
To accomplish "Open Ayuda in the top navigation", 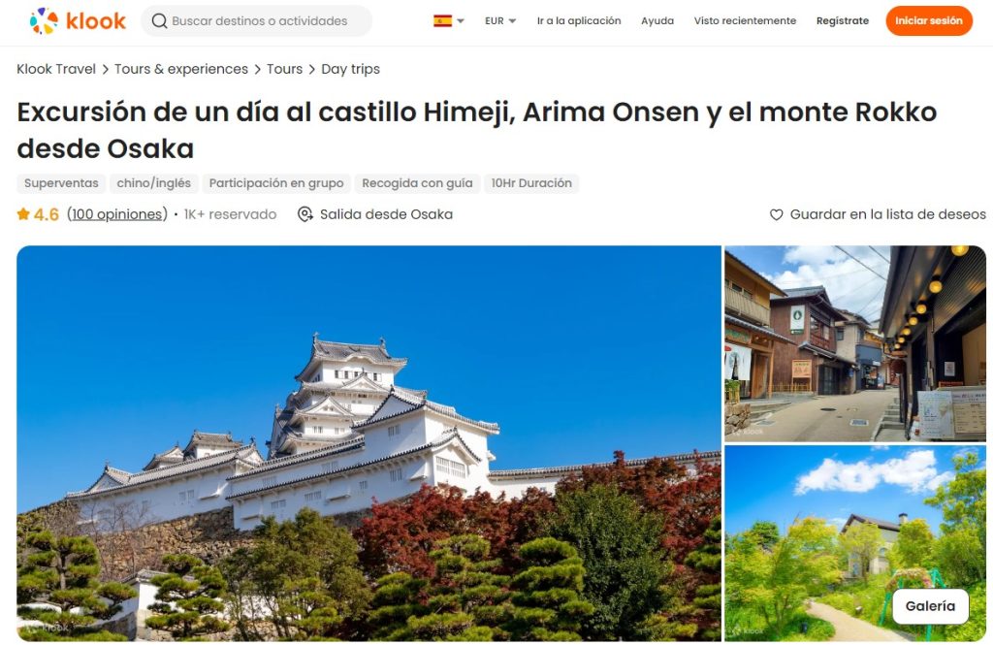I will (x=657, y=21).
